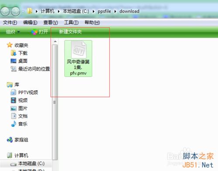Screen dimensions: 218x171
Task: Click the 本地磁盘 (C:) drive icon
Action: pos(14,164)
